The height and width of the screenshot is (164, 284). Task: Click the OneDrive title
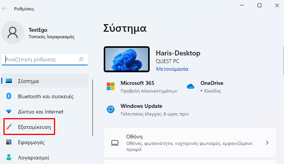click(212, 83)
